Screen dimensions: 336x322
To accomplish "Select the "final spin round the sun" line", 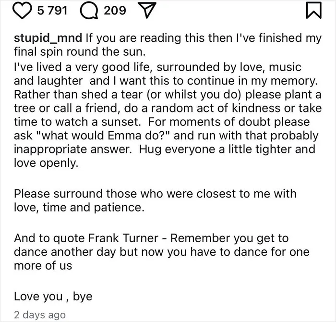I will (80, 52).
